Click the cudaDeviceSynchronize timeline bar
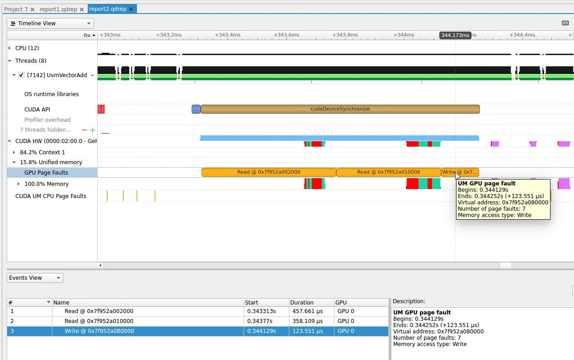 tap(340, 109)
